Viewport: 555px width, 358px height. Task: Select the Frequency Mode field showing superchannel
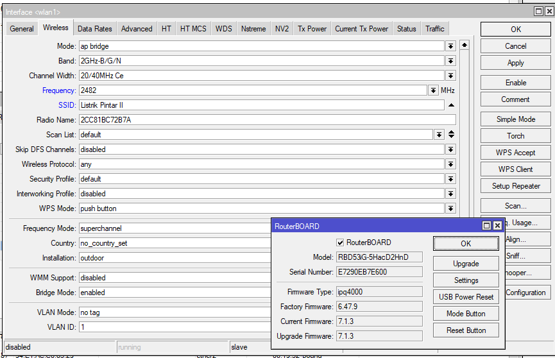[175, 228]
